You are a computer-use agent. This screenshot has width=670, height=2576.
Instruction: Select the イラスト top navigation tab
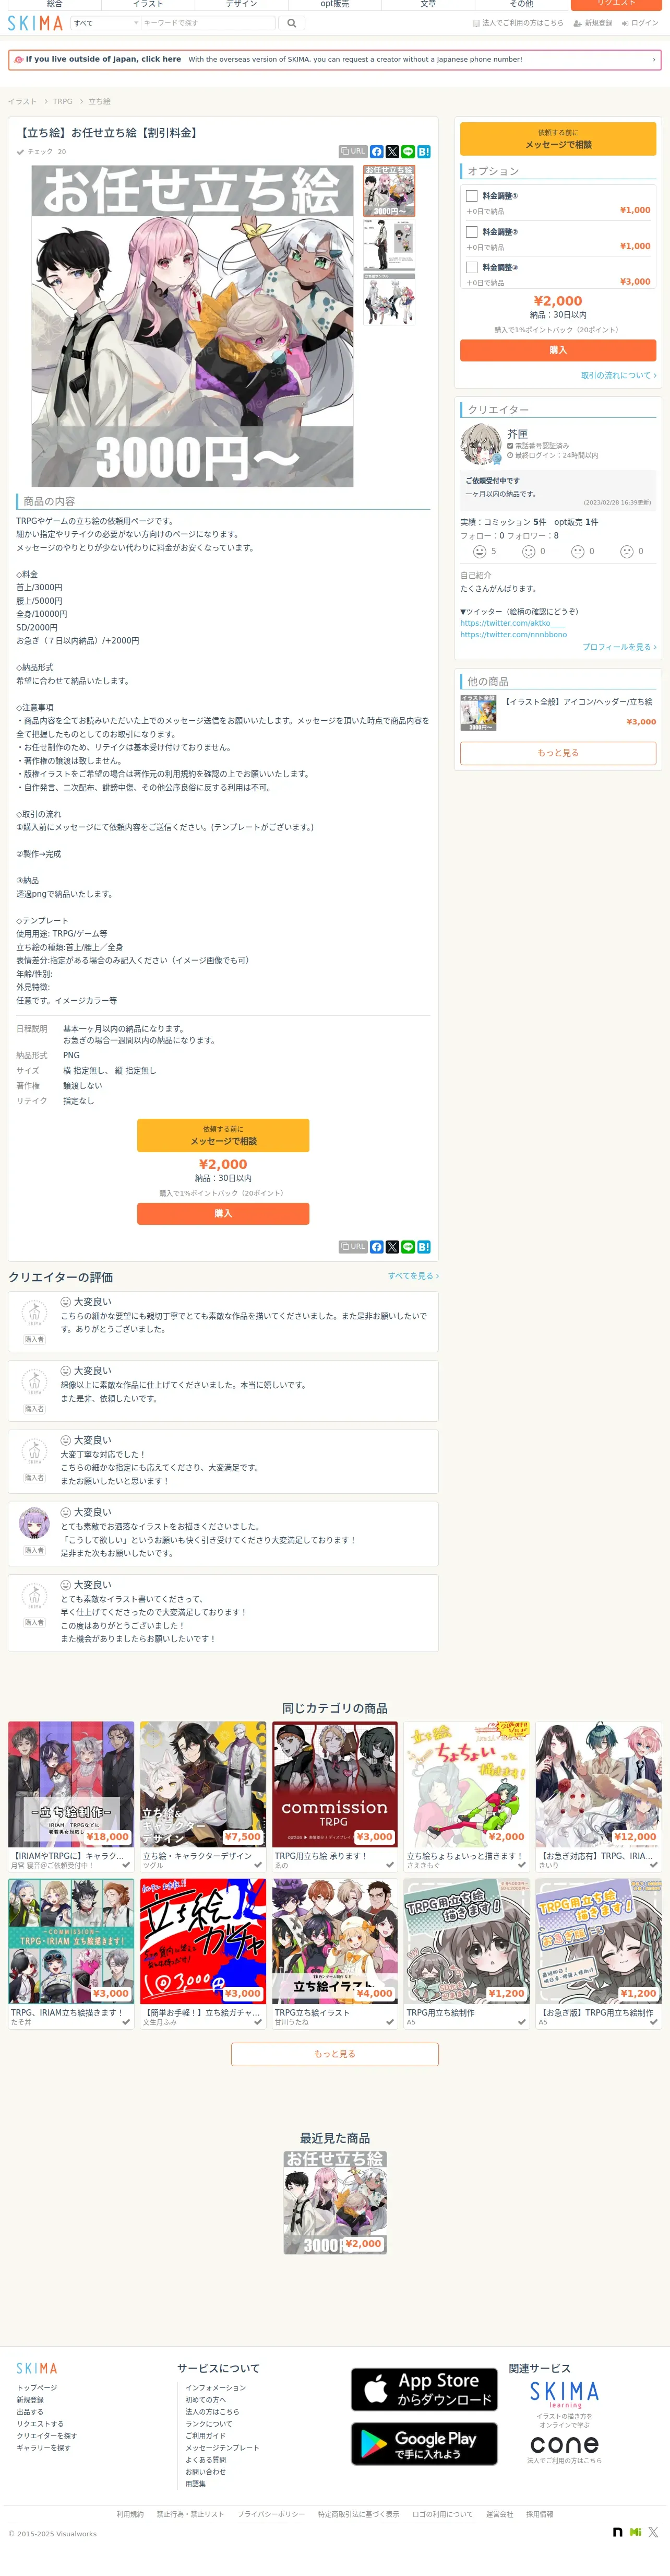[148, 4]
